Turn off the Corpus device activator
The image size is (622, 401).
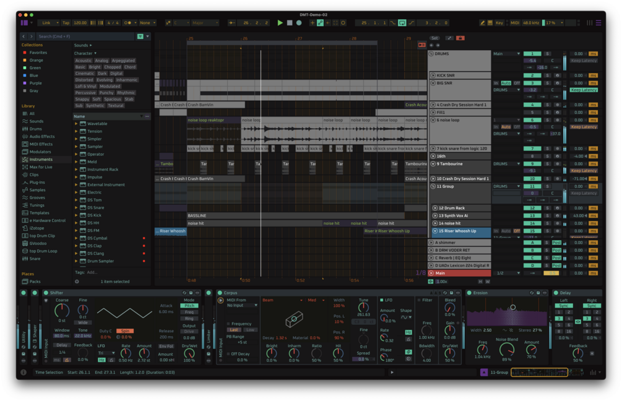220,293
